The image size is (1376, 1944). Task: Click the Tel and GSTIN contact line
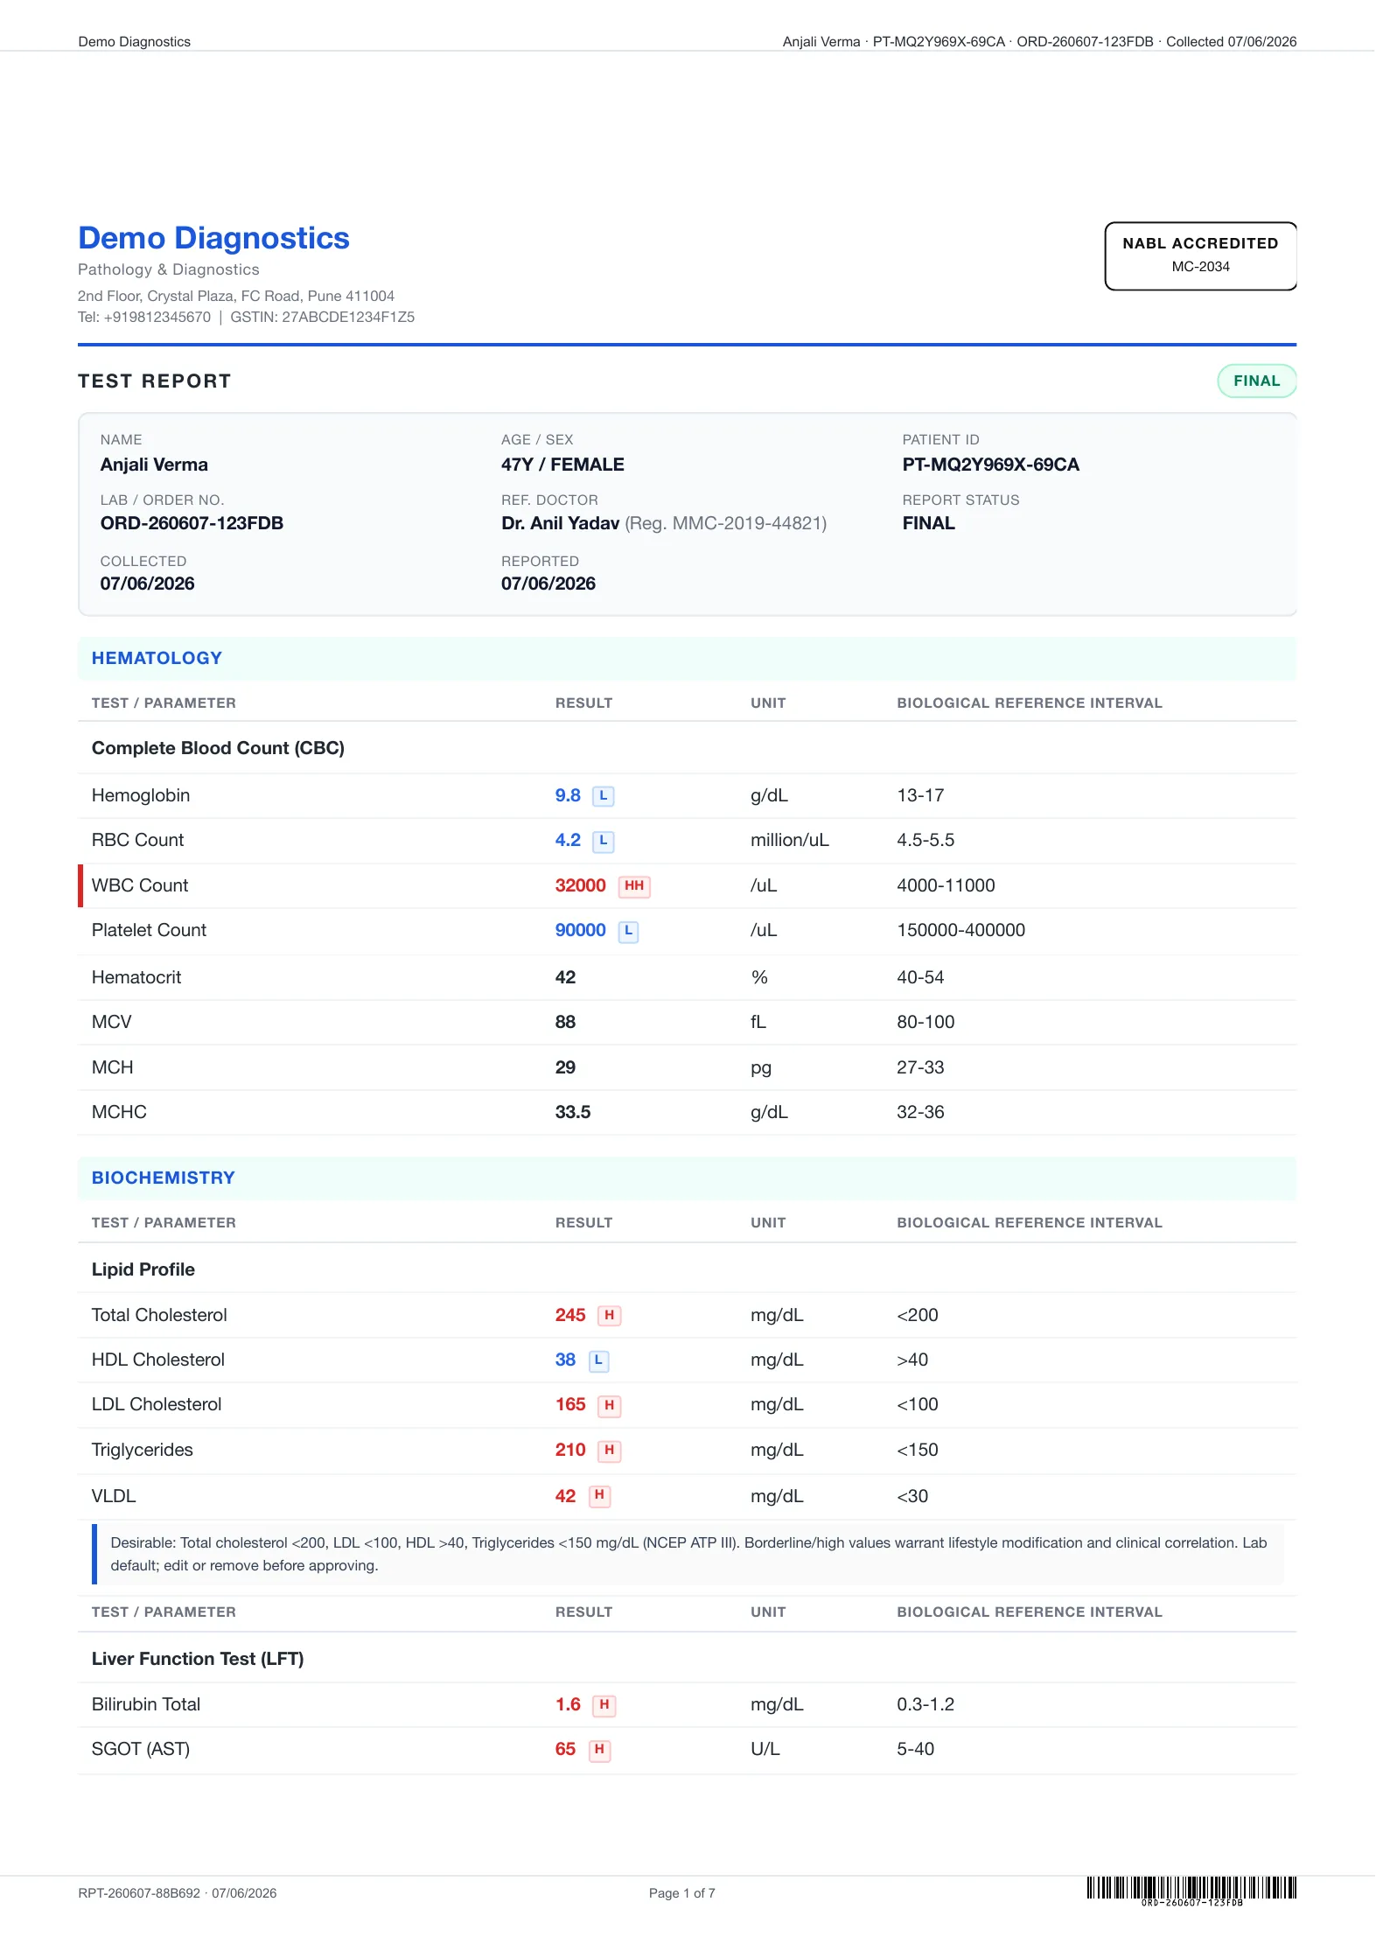click(x=247, y=317)
